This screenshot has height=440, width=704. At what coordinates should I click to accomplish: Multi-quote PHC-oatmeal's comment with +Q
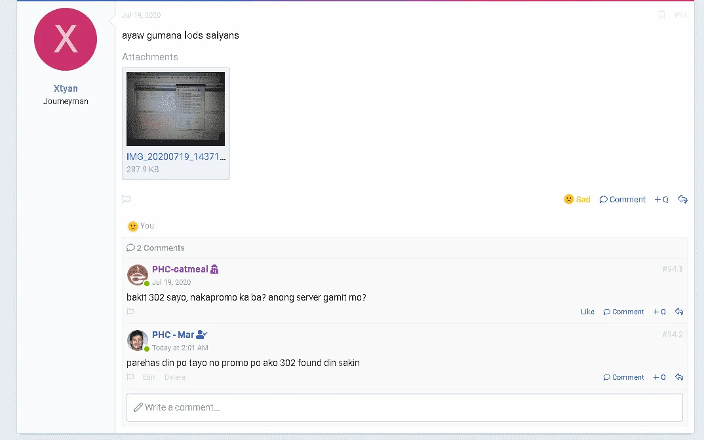coord(659,312)
